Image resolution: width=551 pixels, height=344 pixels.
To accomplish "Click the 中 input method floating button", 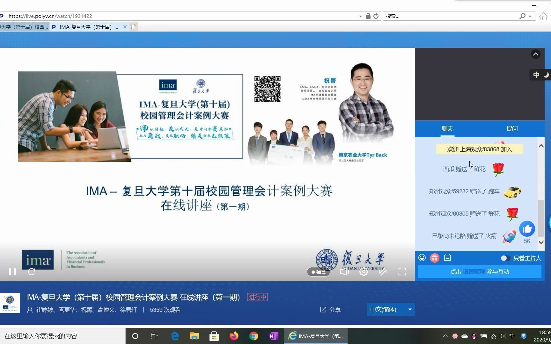I will point(536,75).
